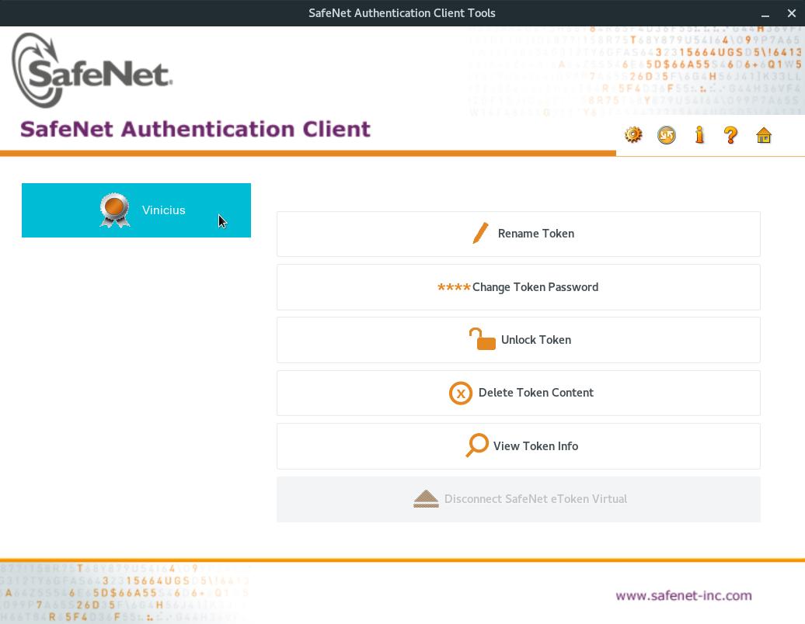Viewport: 805px width, 624px height.
Task: Open Advanced View gear icon
Action: 633,135
